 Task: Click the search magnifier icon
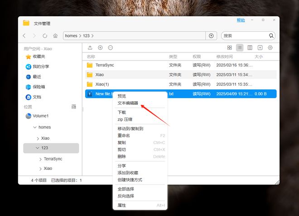pyautogui.click(x=271, y=36)
